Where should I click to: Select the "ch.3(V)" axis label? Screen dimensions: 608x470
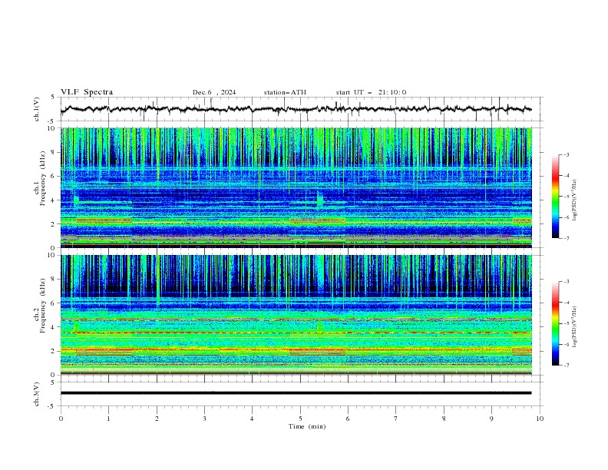[x=36, y=394]
